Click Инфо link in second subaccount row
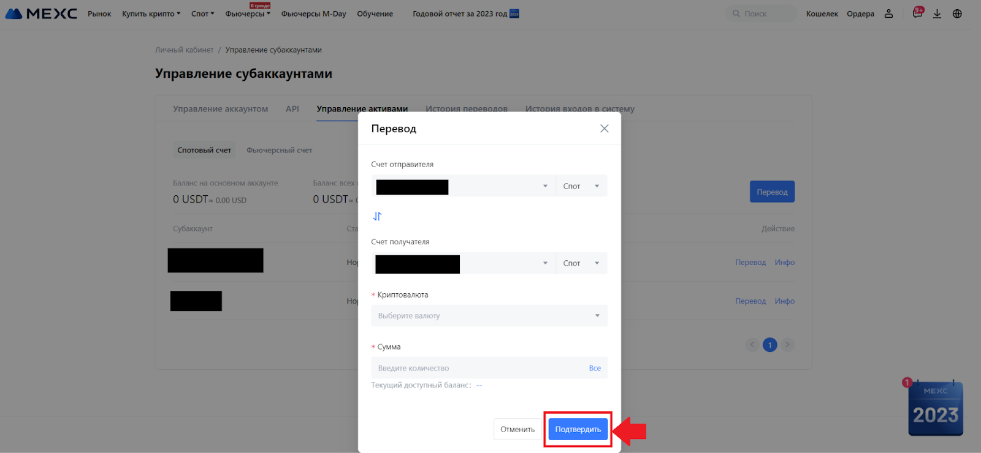The image size is (981, 453). point(785,301)
